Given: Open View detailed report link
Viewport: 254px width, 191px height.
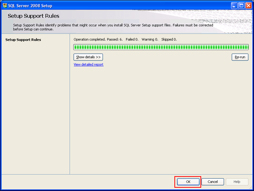Looking at the screenshot, I should point(88,65).
